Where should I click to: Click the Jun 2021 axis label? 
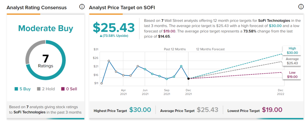point(145,92)
